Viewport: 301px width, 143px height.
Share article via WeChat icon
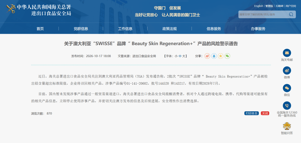click(x=227, y=56)
